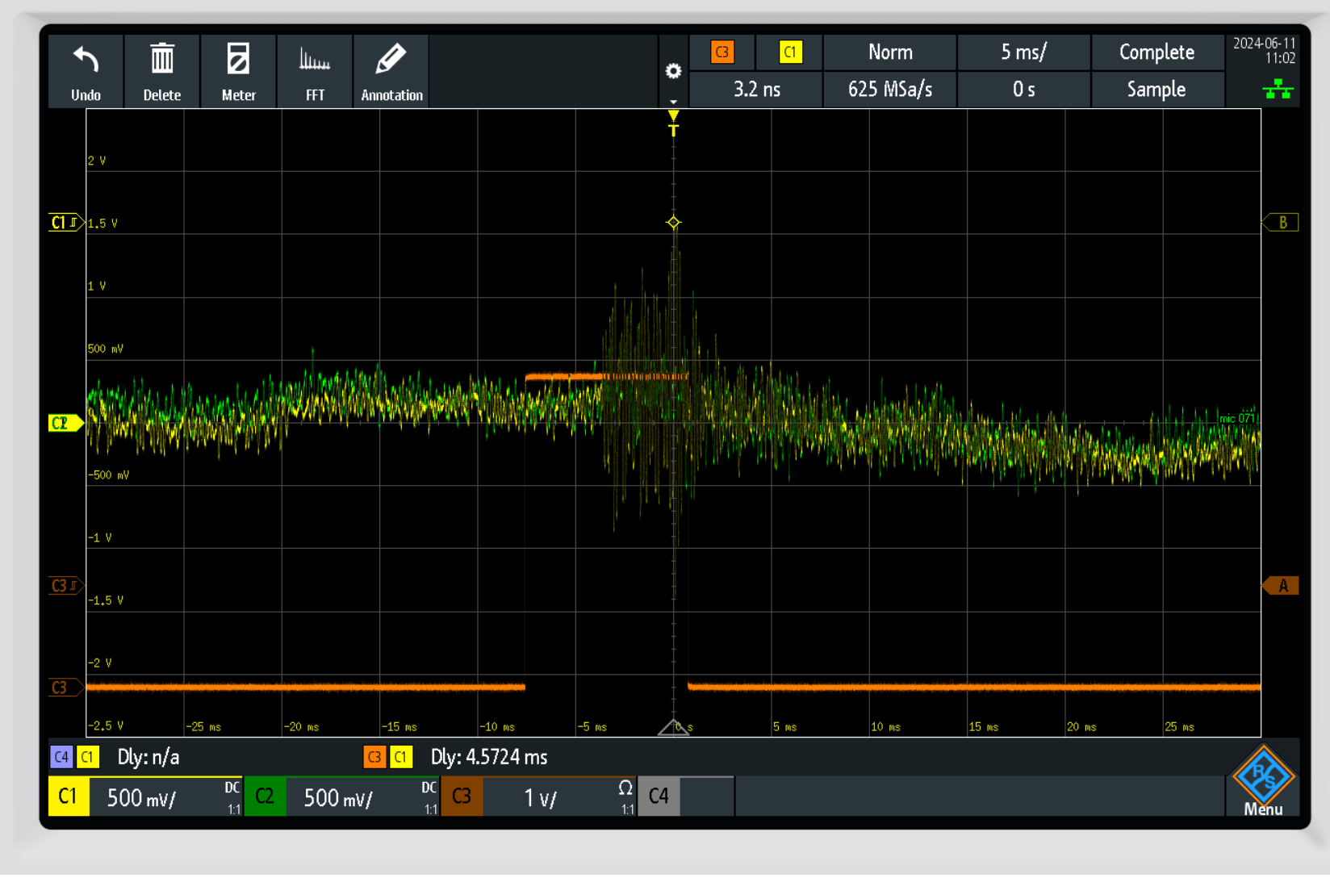Viewport: 1330px width, 878px height.
Task: Click the green network status icon
Action: [1278, 89]
